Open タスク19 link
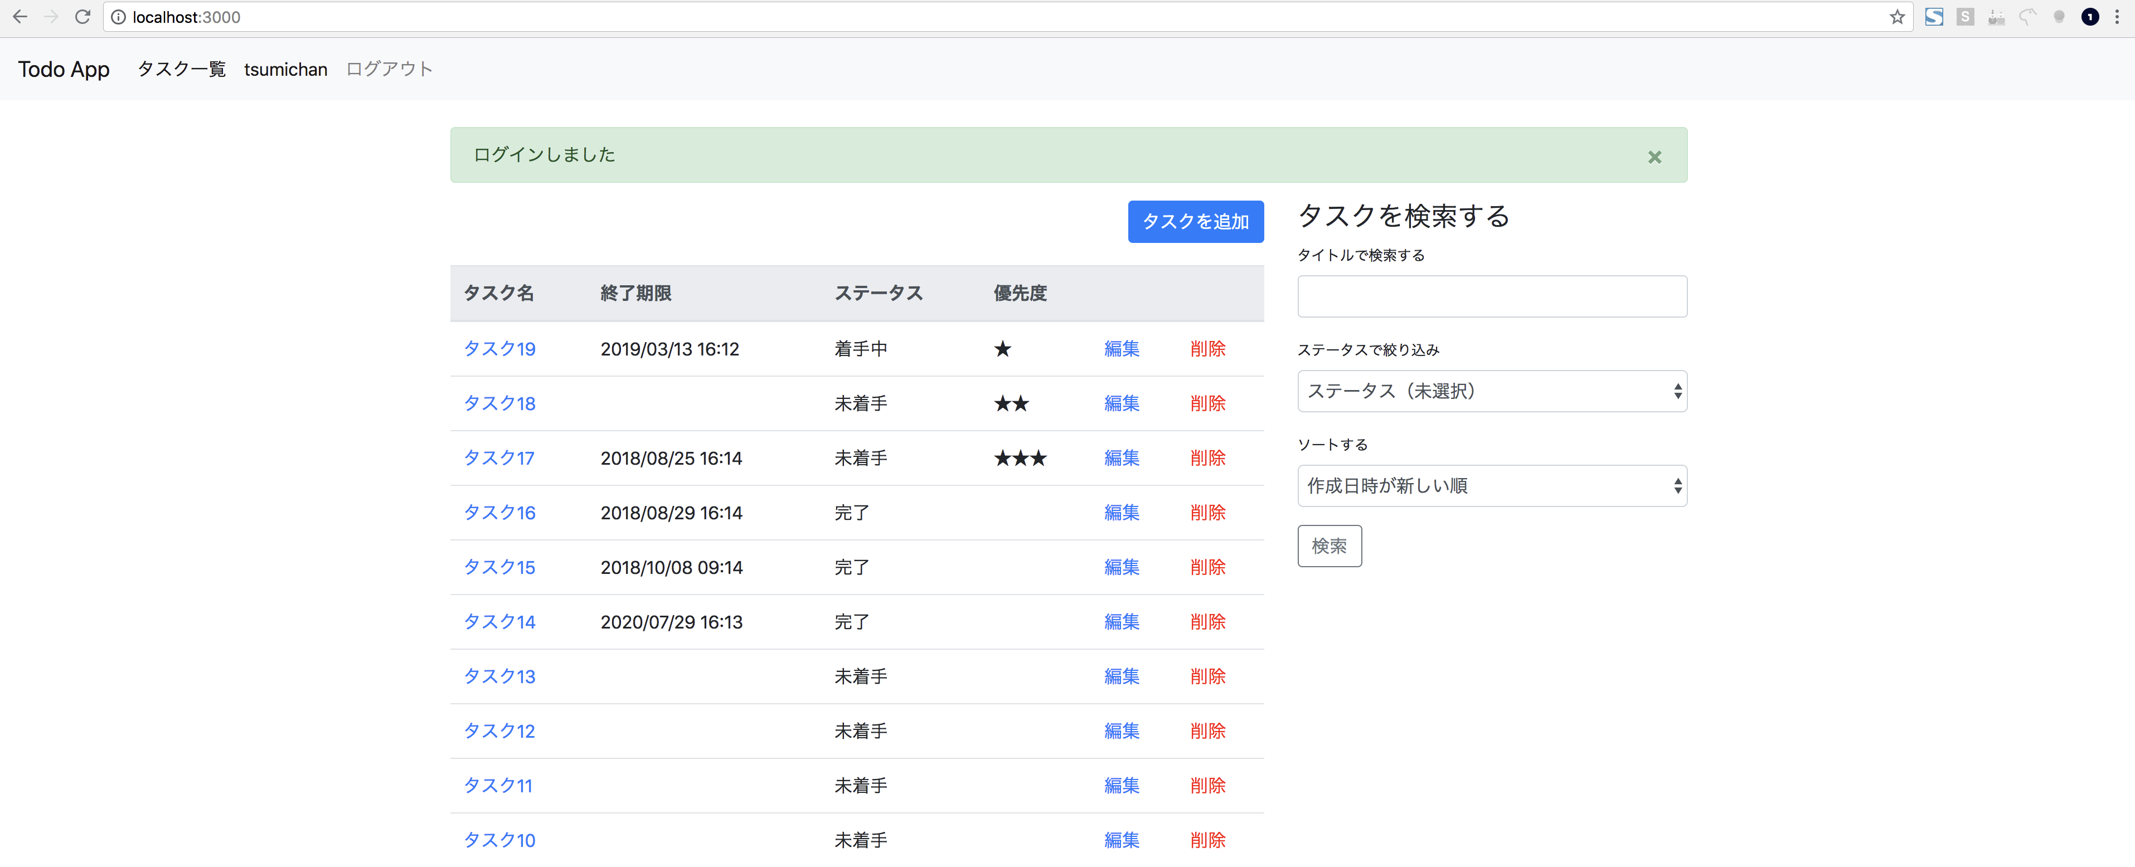 click(x=500, y=349)
